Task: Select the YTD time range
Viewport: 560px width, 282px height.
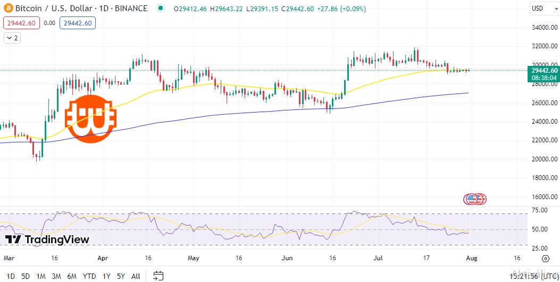Action: (89, 276)
